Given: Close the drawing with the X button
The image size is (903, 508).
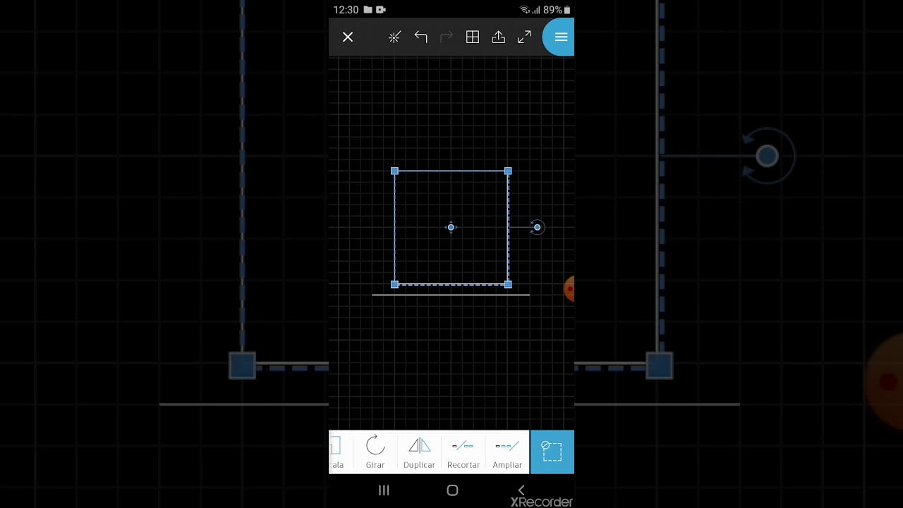Looking at the screenshot, I should (x=348, y=37).
